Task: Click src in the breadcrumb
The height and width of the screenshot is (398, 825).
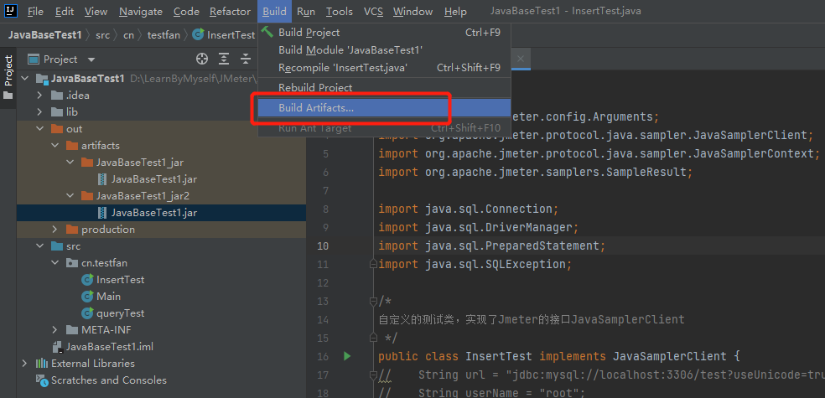Action: coord(102,35)
